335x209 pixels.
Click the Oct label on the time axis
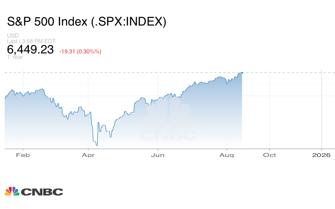tap(270, 155)
